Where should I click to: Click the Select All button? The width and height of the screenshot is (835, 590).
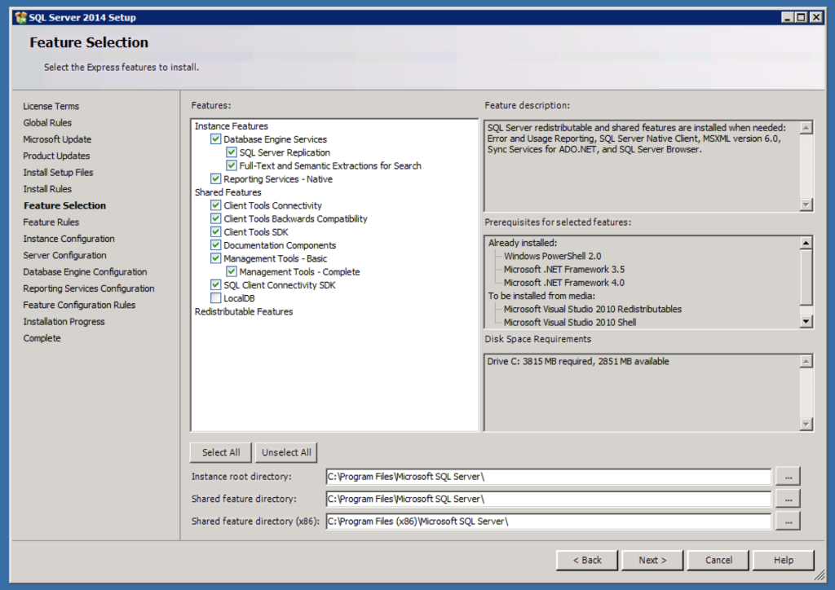219,452
